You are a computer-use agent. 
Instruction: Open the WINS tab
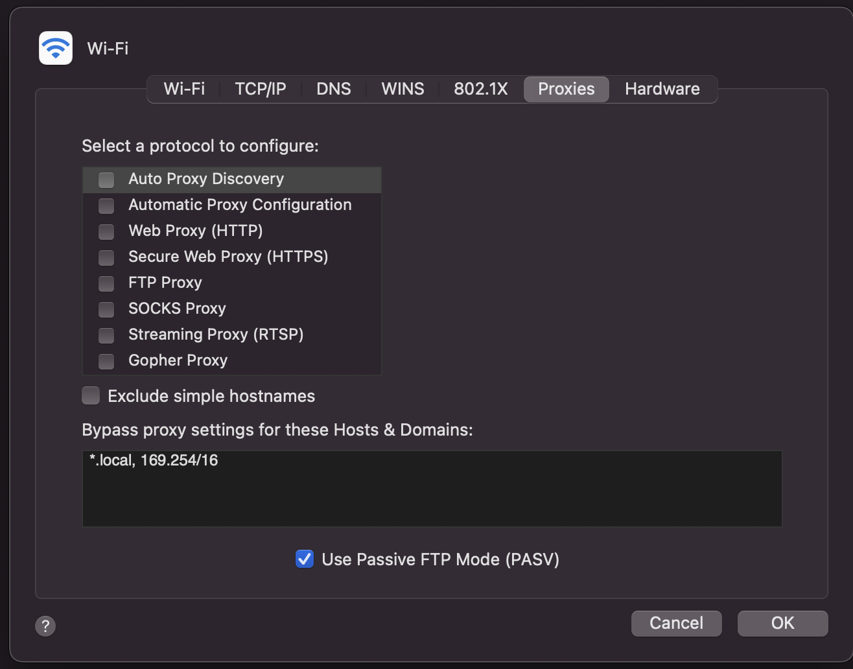403,89
